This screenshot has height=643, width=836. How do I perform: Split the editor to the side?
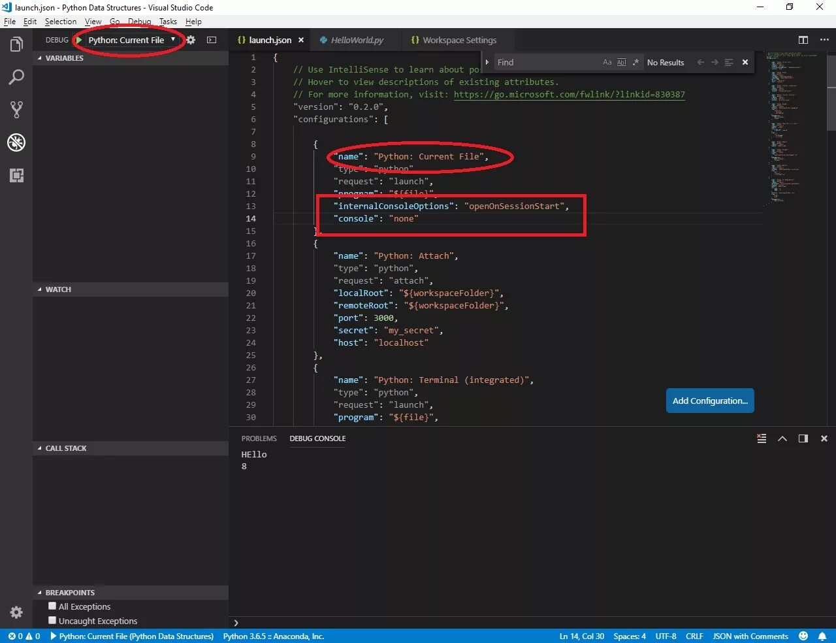click(803, 40)
